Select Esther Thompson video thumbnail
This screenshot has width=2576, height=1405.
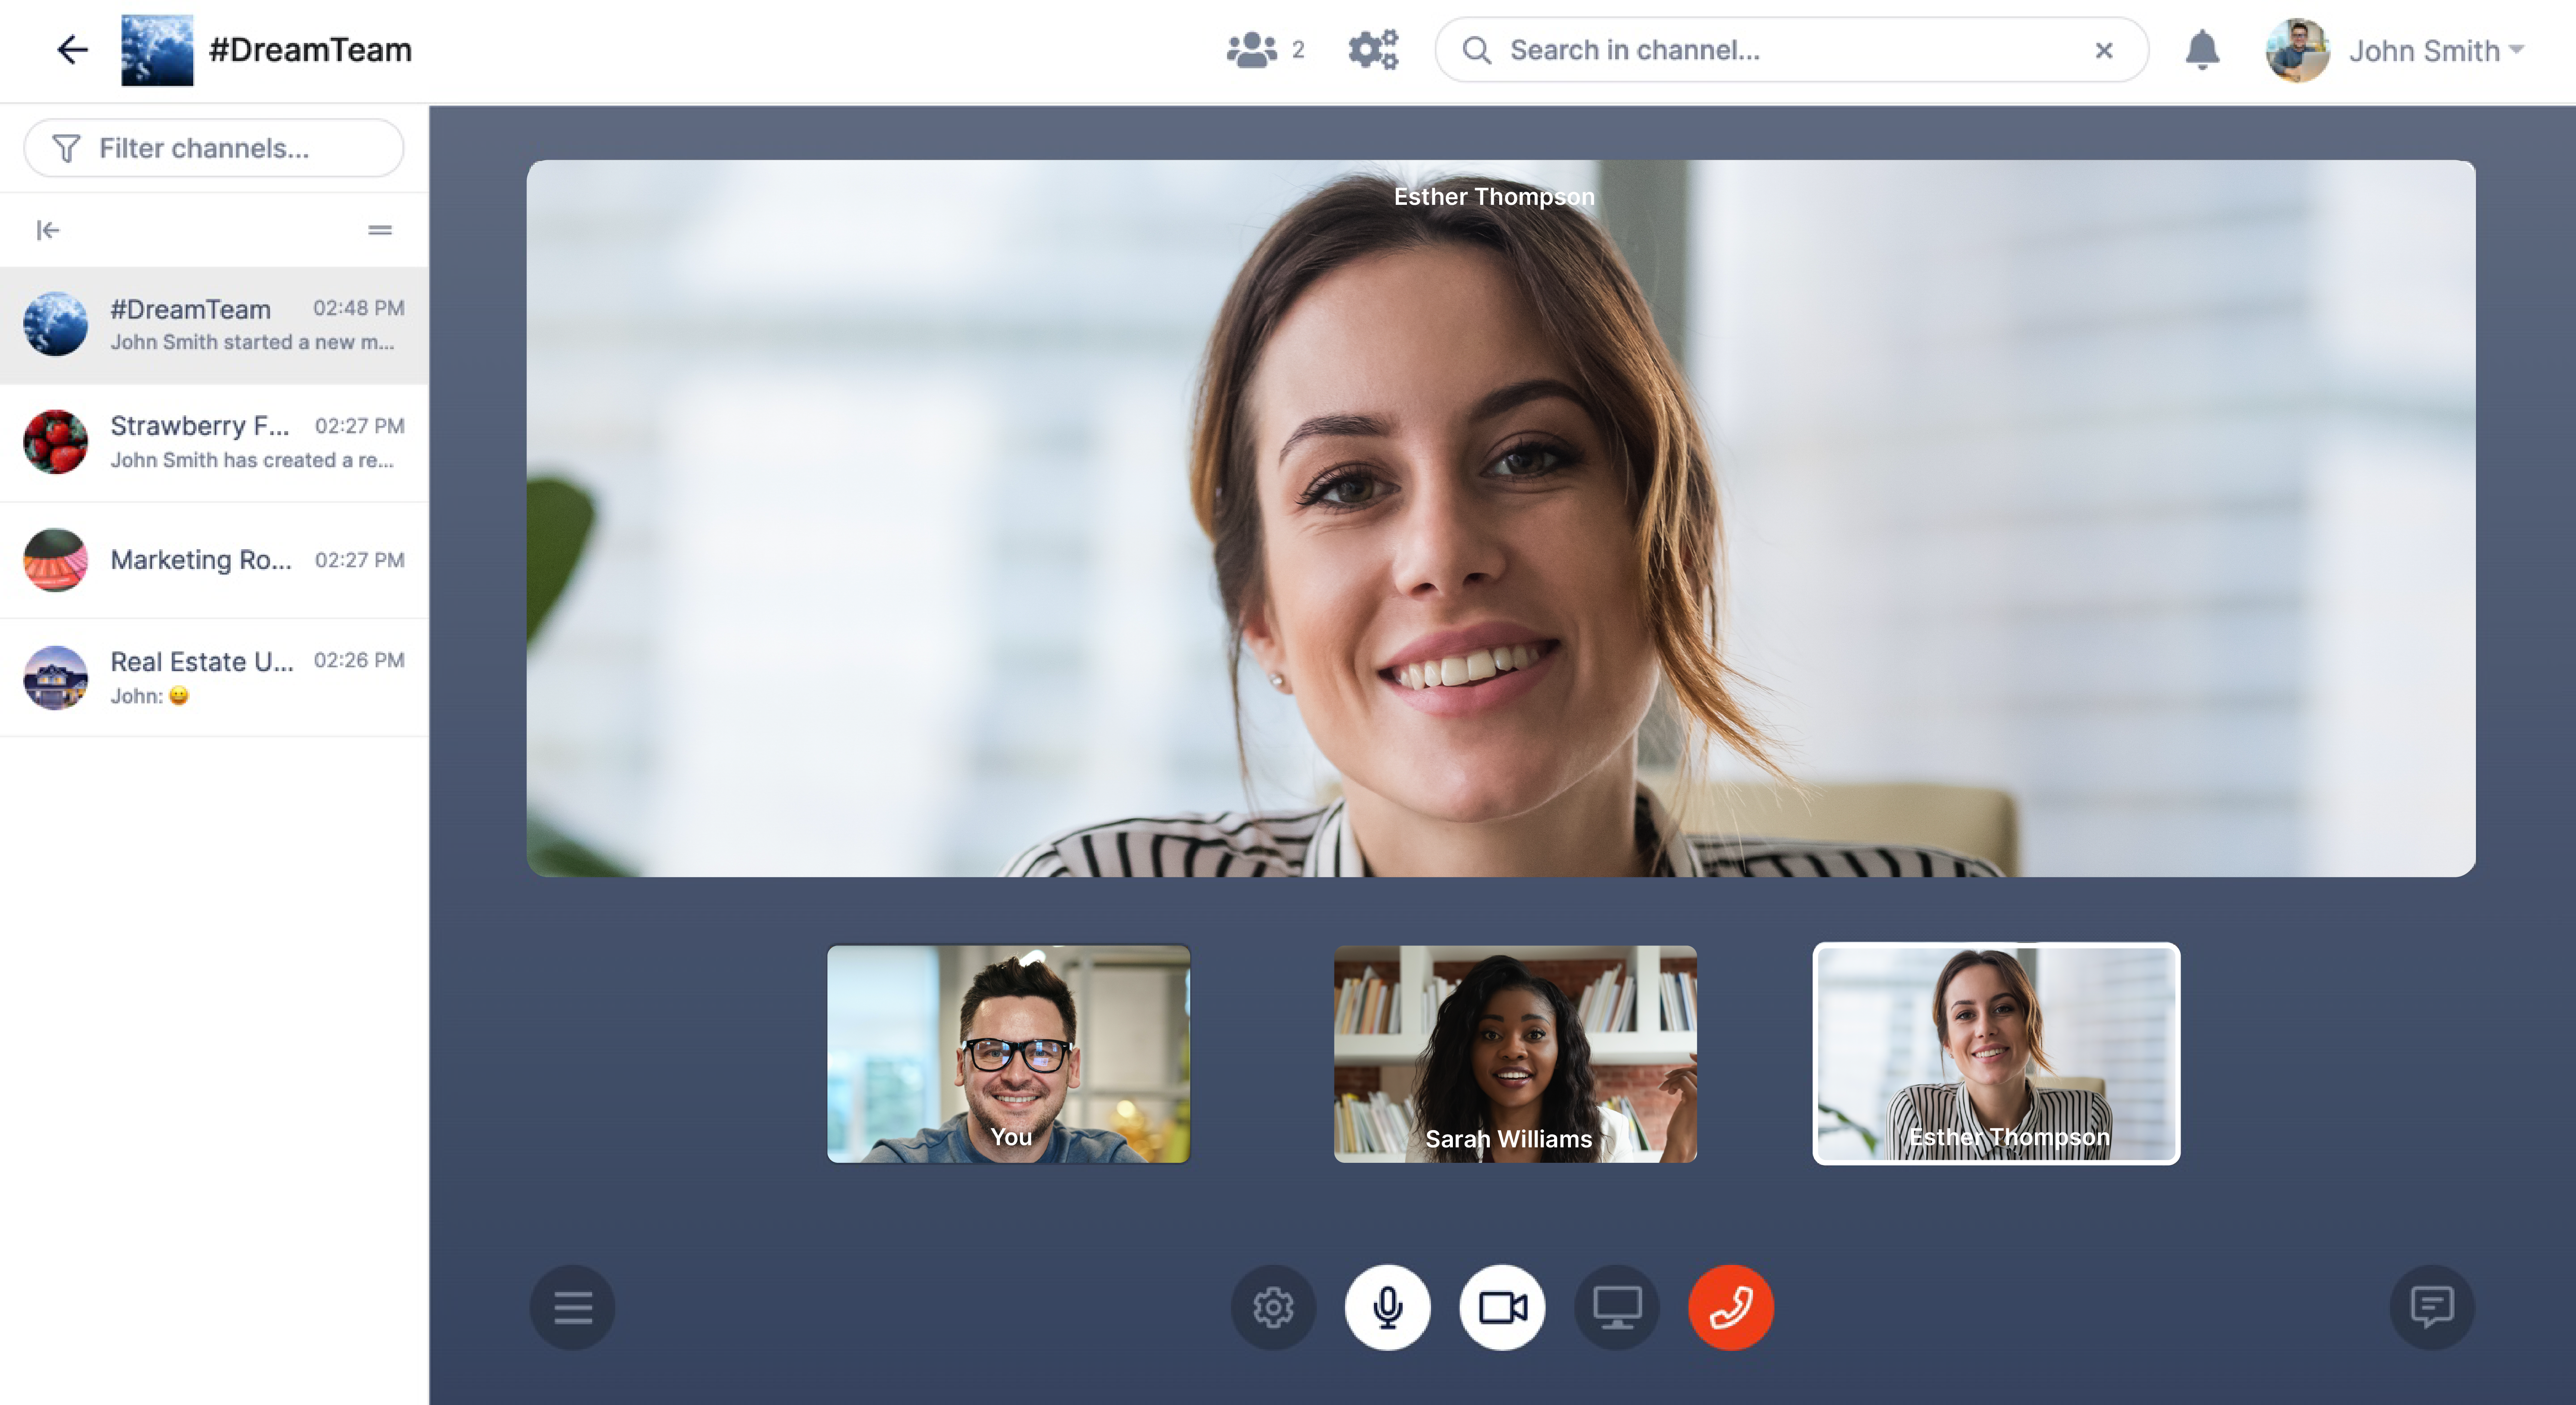point(1995,1054)
